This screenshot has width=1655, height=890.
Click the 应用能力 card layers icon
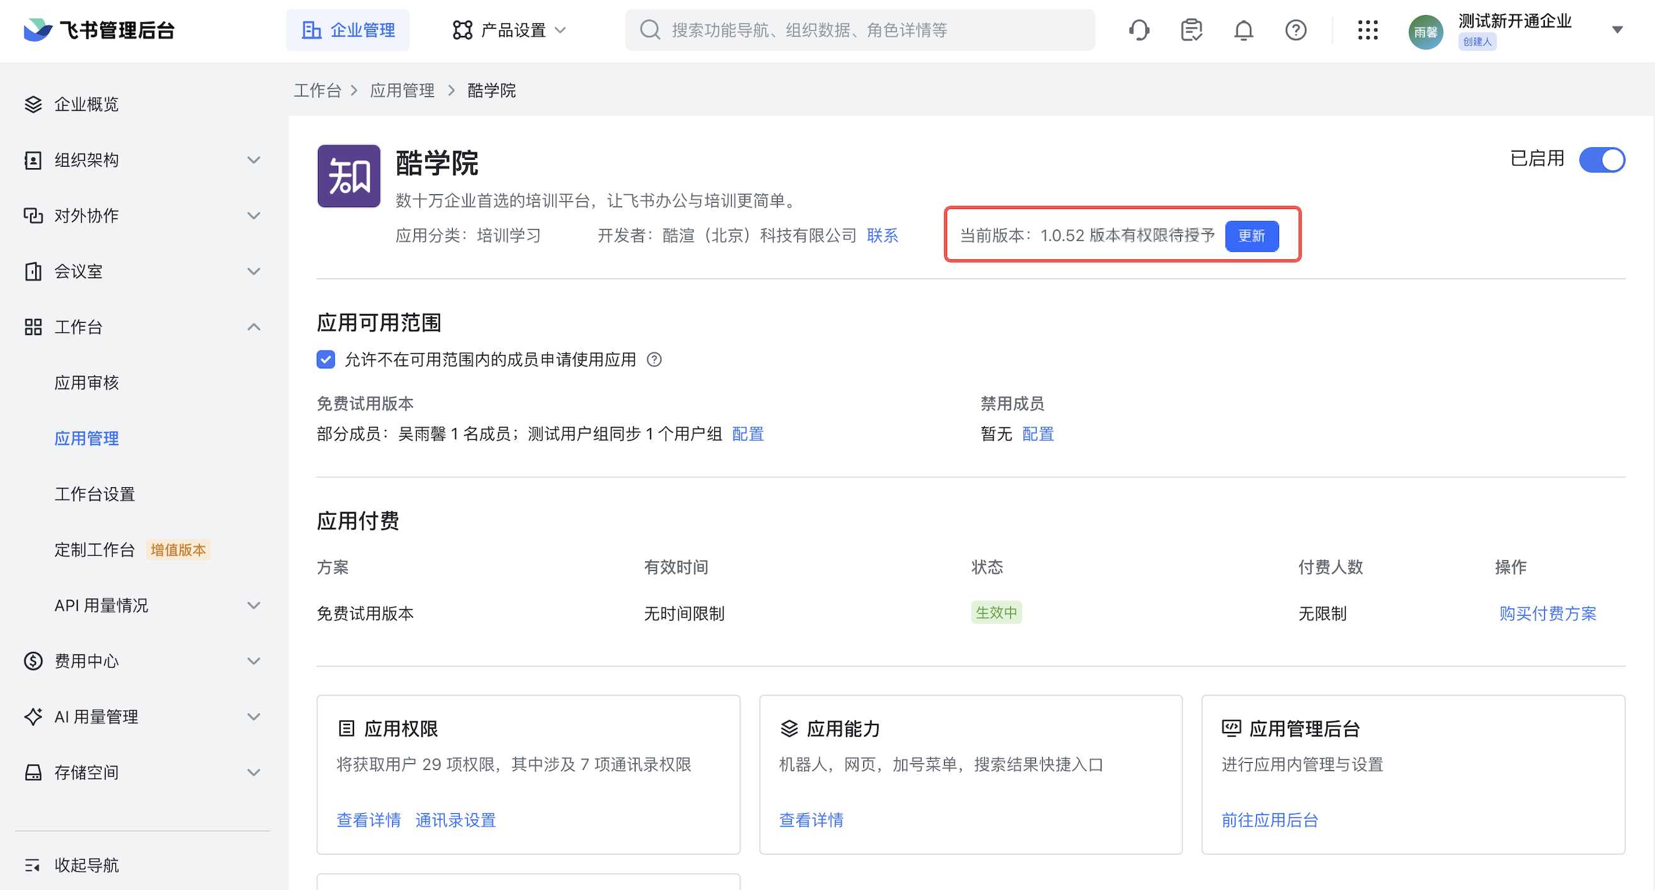[x=789, y=728]
